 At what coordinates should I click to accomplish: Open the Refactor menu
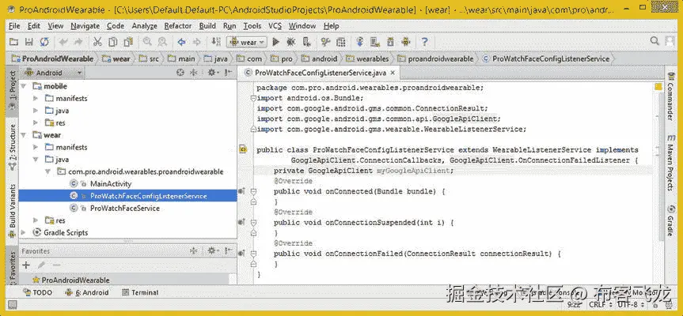[178, 26]
